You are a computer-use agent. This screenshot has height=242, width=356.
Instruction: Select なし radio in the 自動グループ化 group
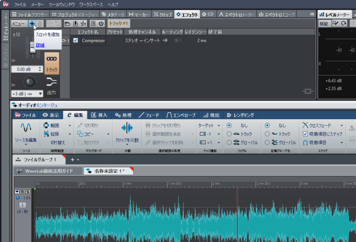coord(267,125)
